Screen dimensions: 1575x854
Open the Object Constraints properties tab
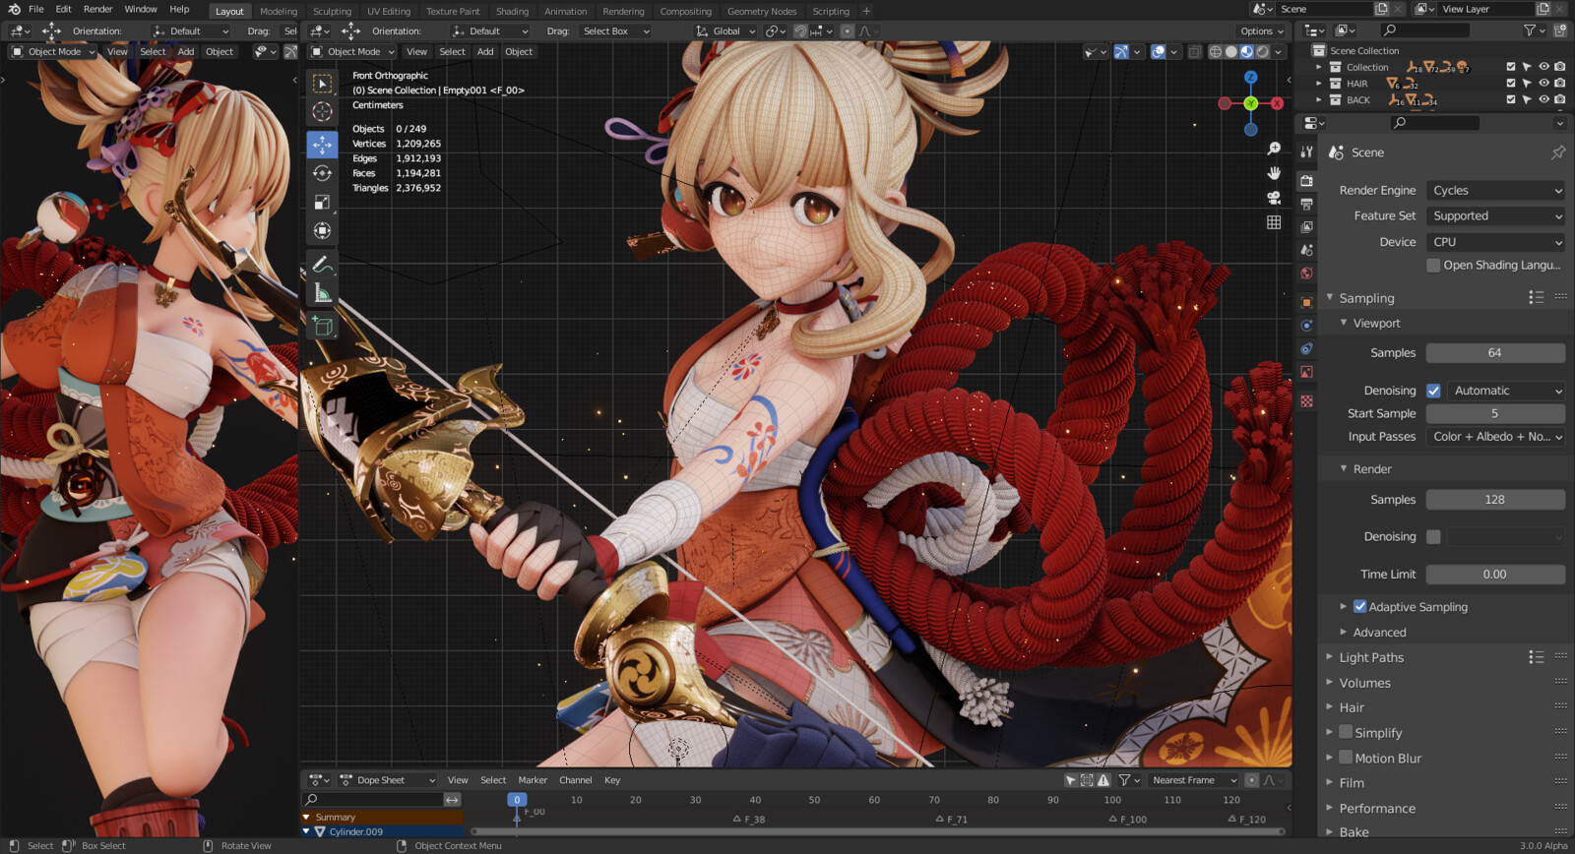(x=1306, y=349)
